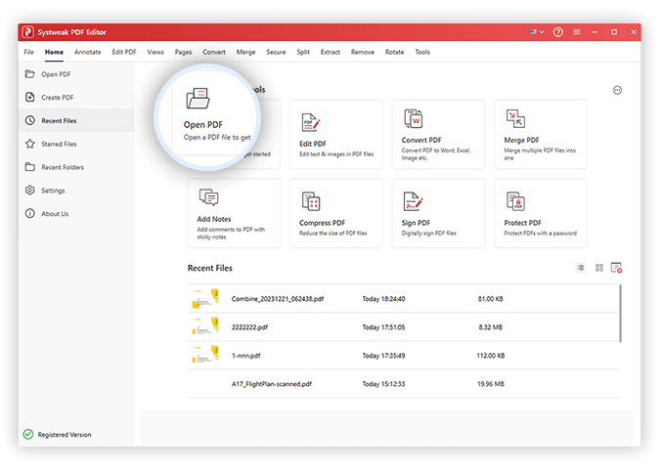This screenshot has height=473, width=663.
Task: Click the 19.96 MB file size
Action: click(491, 384)
